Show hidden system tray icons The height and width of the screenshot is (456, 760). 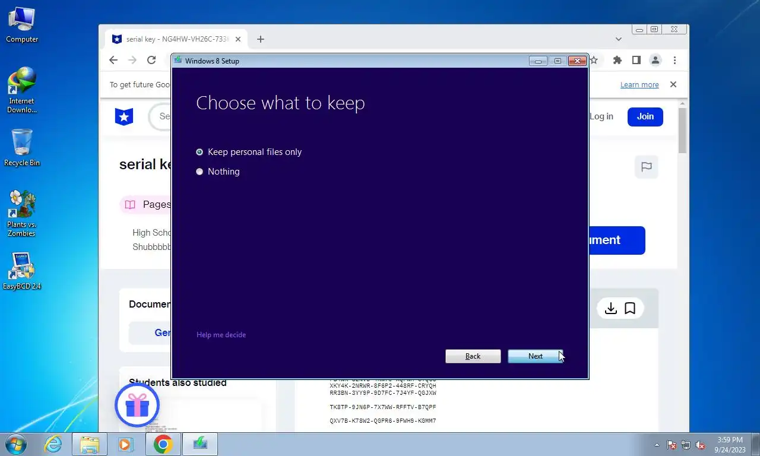click(657, 445)
